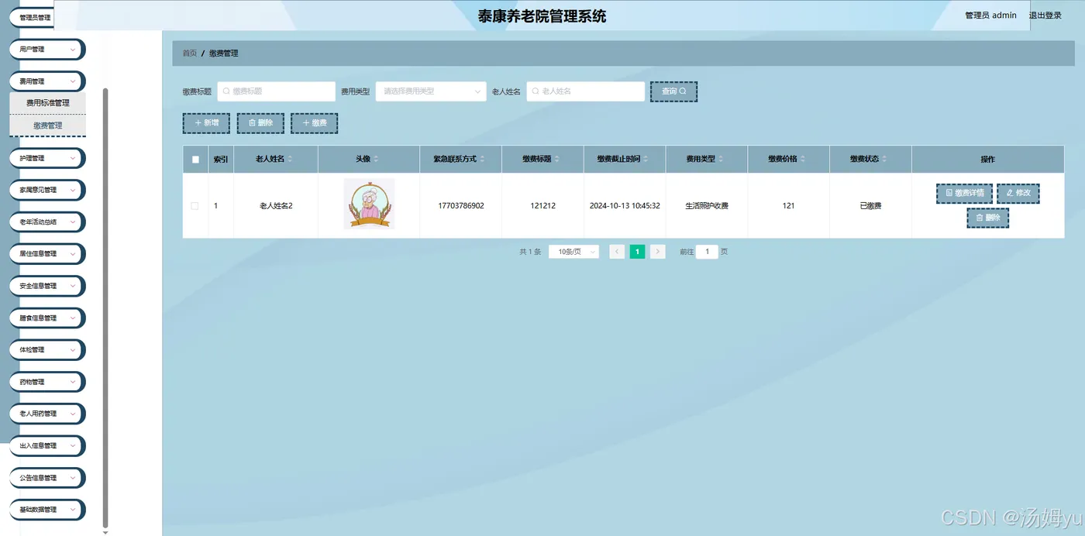
Task: Click the 删除 button above the table
Action: click(260, 123)
